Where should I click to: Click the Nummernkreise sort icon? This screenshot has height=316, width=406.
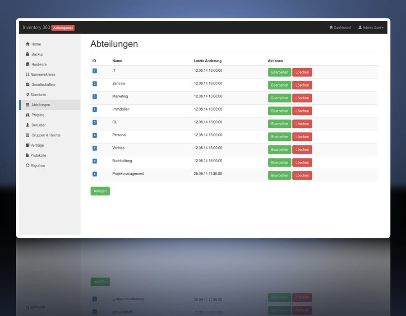28,74
